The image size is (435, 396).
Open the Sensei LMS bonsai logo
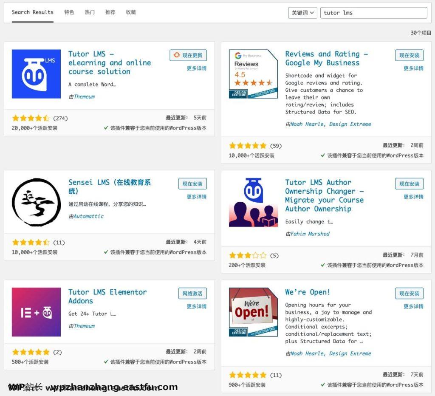[36, 202]
